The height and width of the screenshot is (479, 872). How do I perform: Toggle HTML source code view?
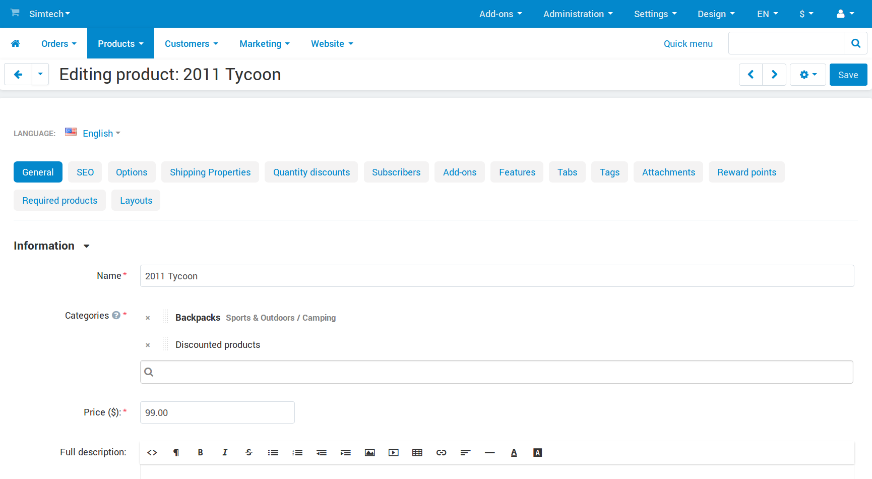152,453
